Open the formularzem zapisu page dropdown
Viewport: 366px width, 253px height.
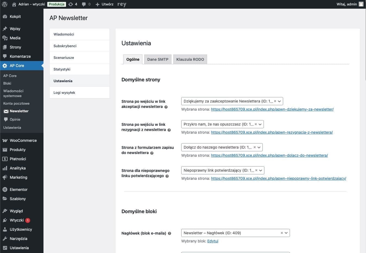(x=259, y=147)
